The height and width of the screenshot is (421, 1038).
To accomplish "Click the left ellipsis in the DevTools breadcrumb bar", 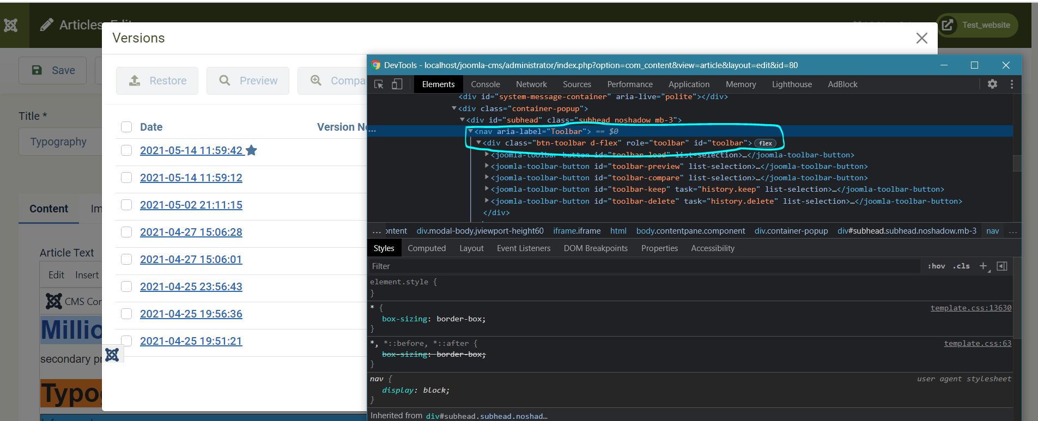I will 377,231.
